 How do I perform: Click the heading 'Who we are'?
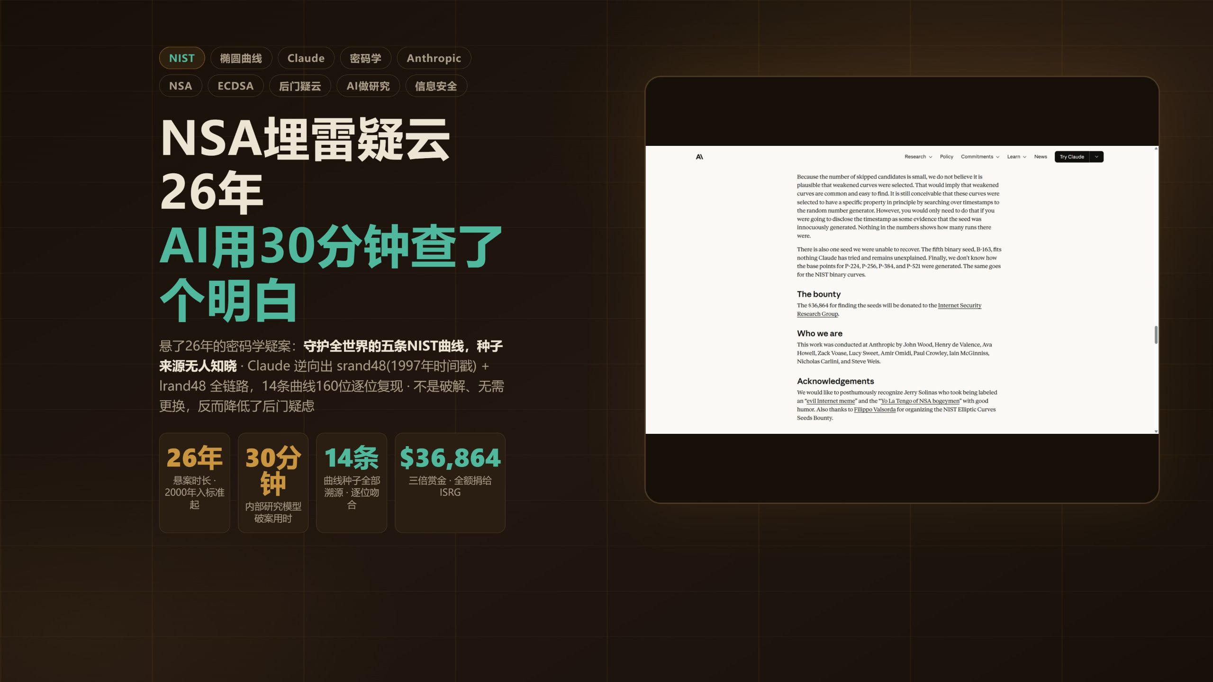[820, 333]
